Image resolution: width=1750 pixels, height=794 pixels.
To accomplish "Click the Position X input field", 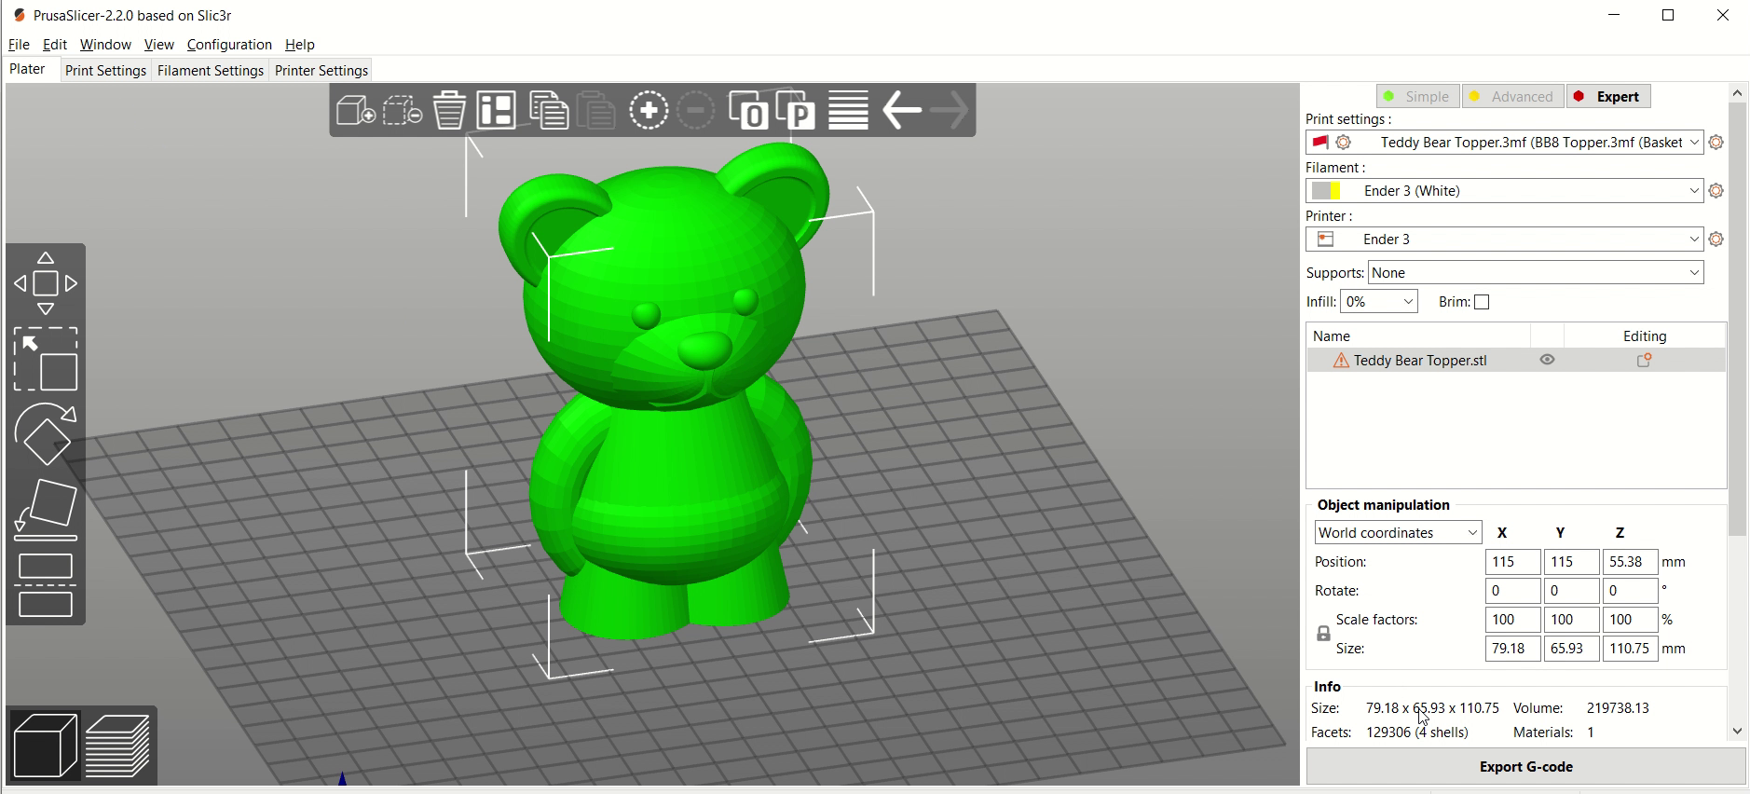I will point(1512,562).
